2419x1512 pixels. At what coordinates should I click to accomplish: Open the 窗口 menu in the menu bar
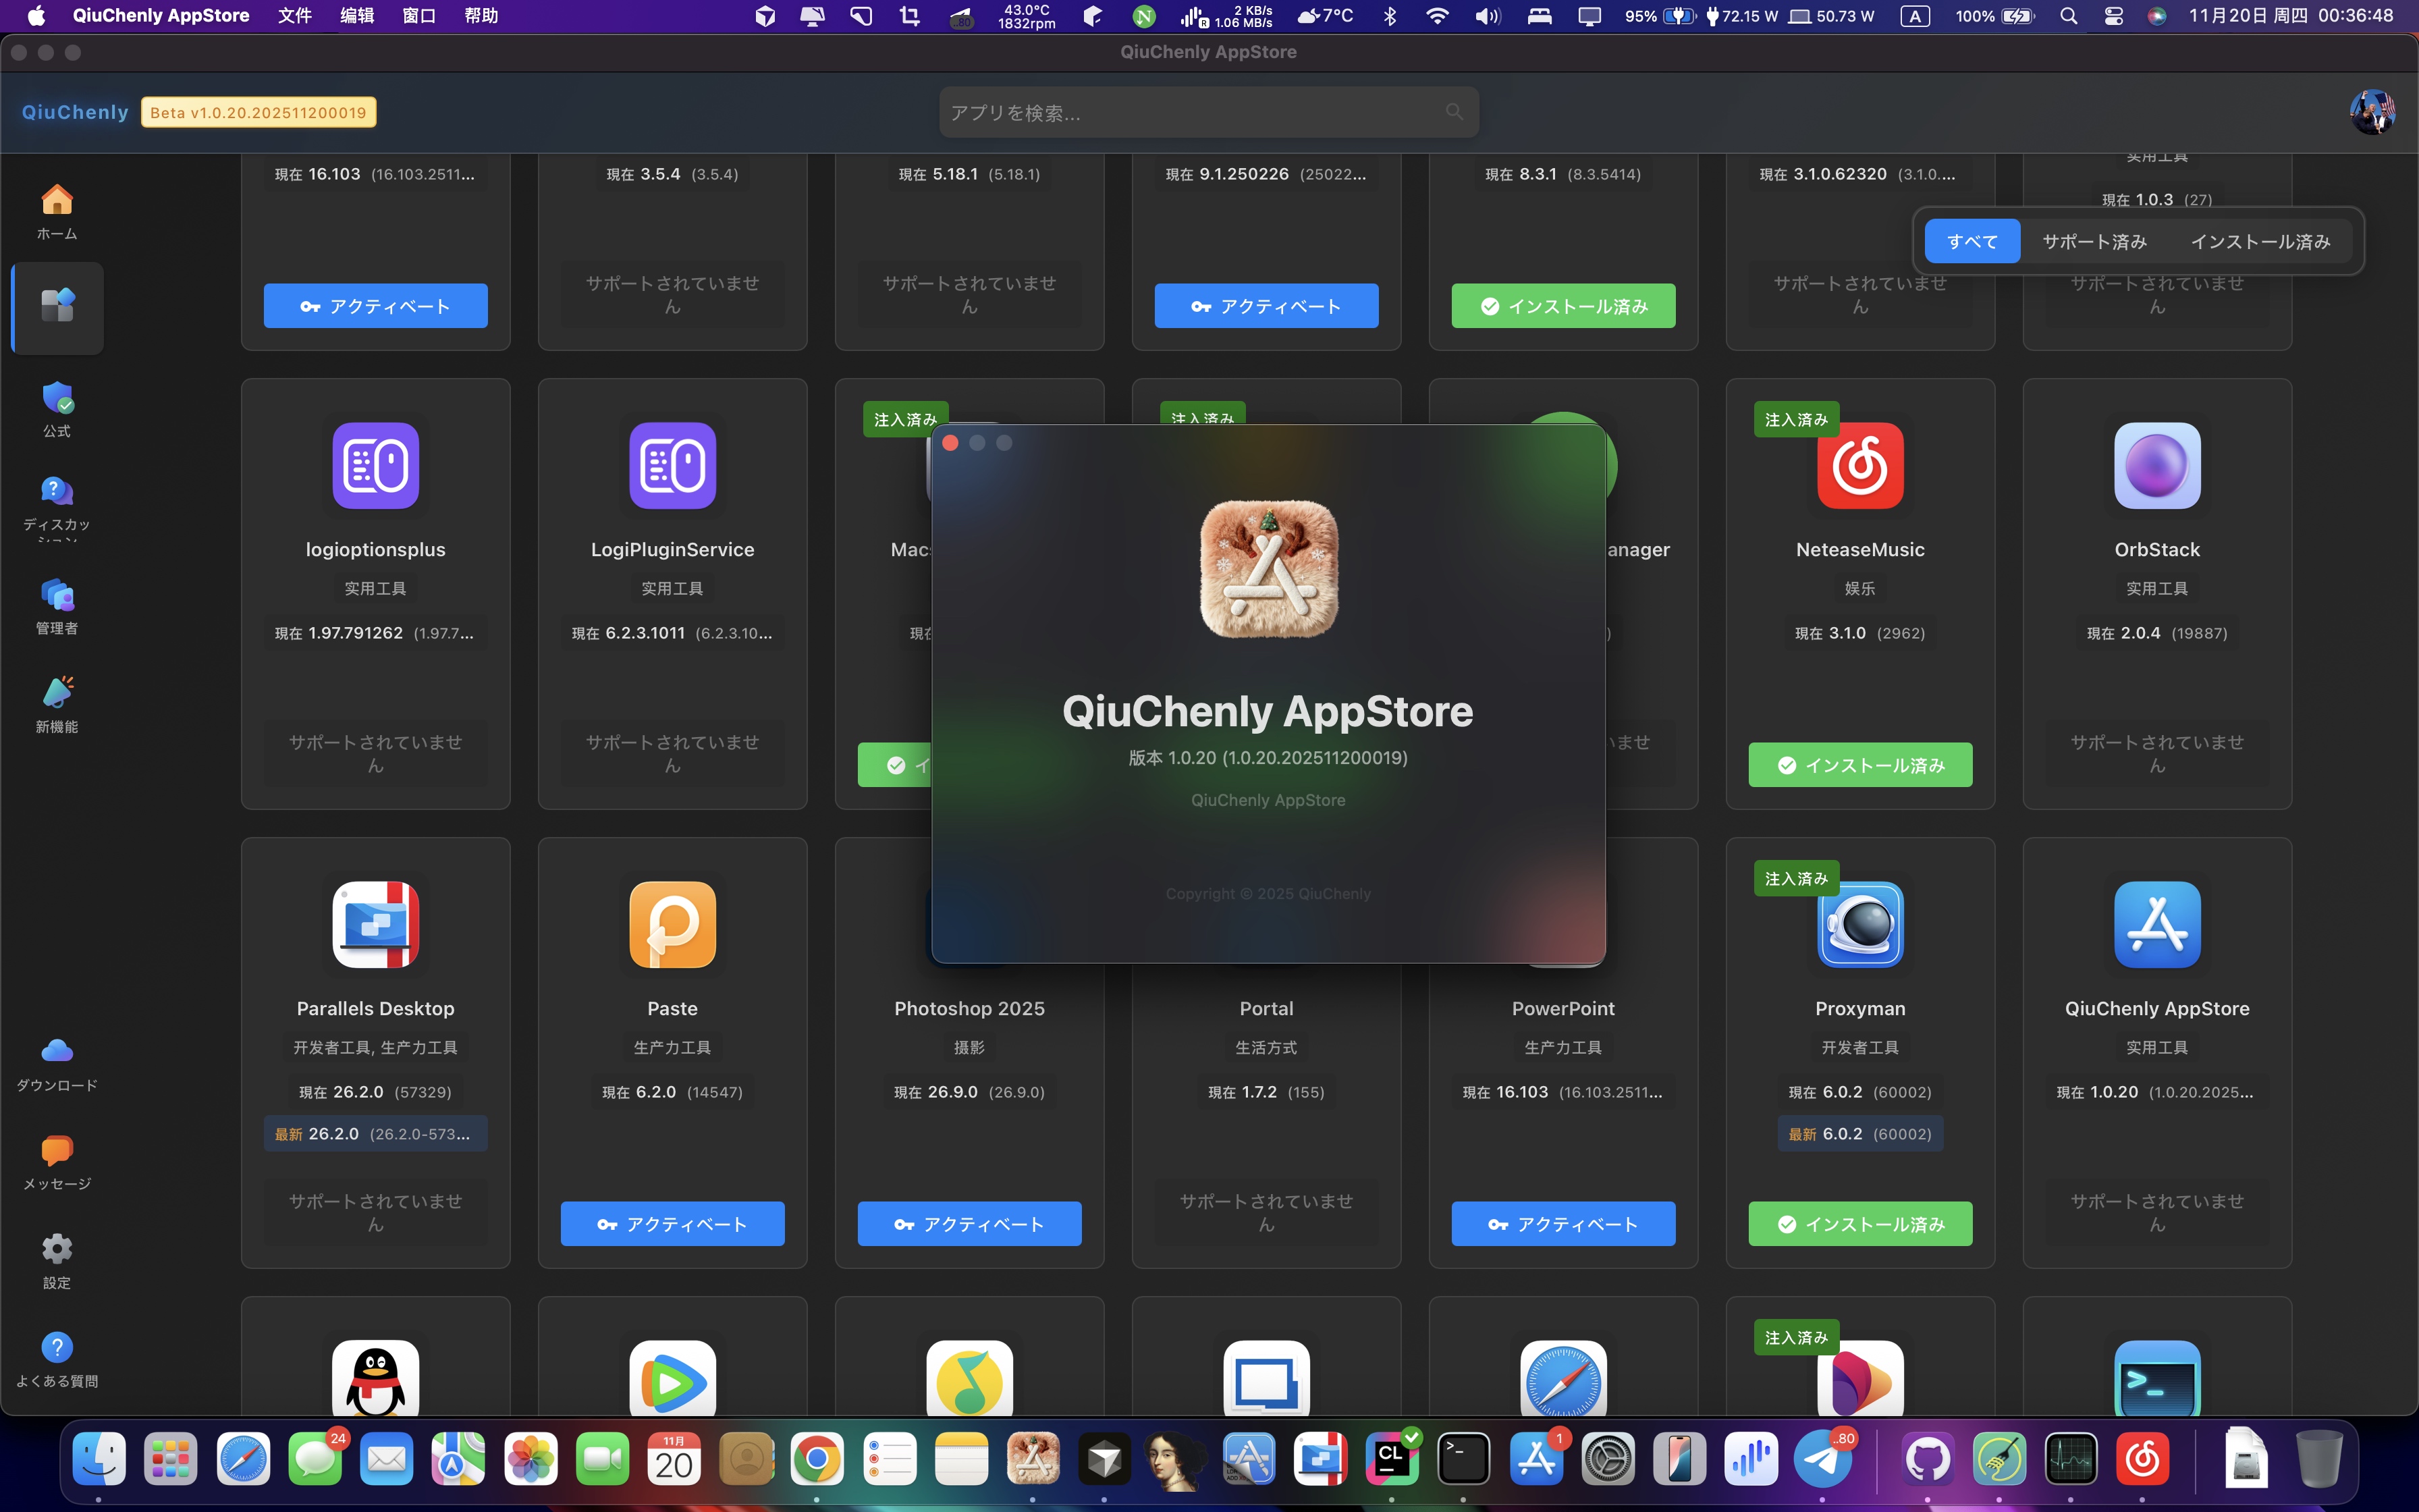[x=418, y=15]
